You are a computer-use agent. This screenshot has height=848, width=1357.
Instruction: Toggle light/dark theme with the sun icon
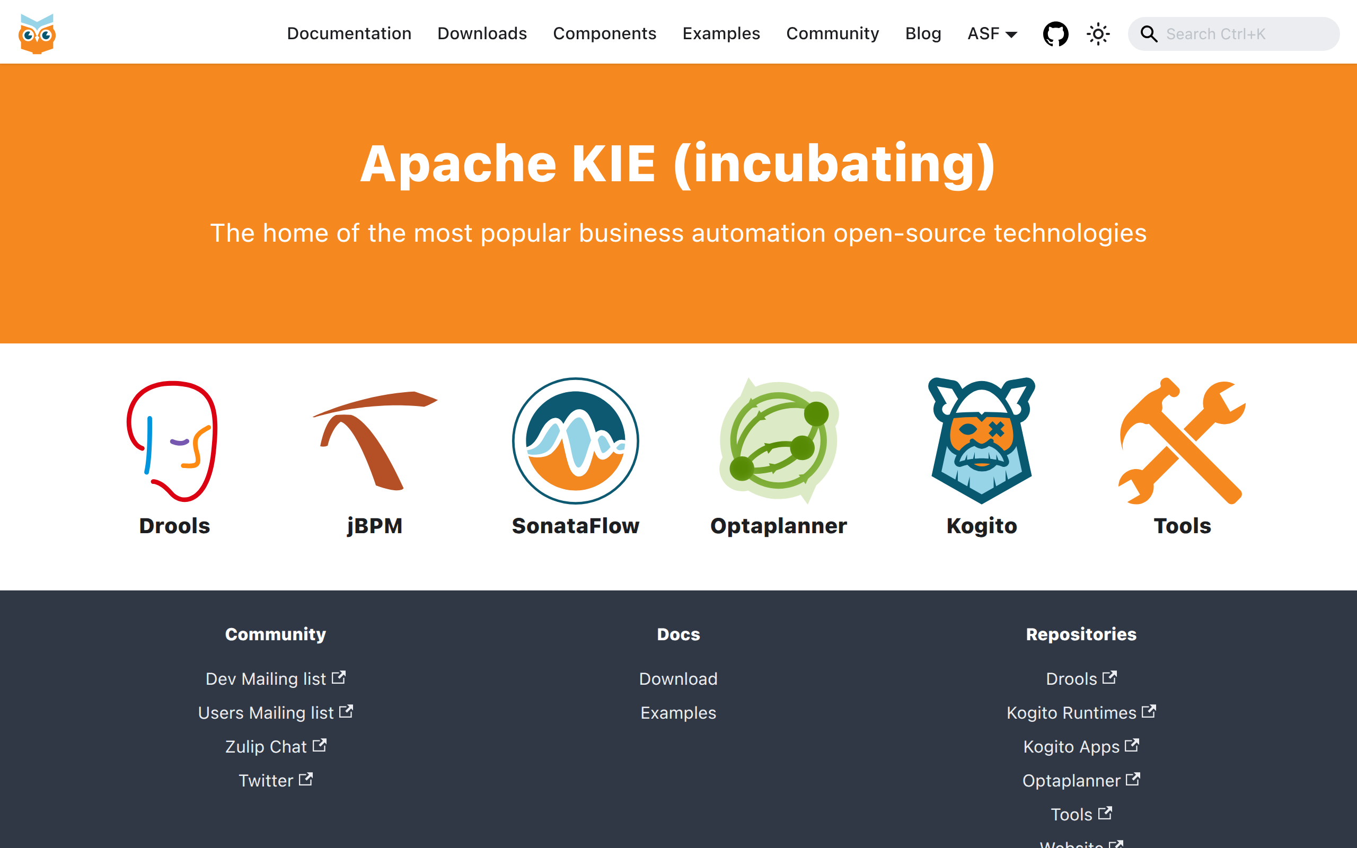(1098, 33)
